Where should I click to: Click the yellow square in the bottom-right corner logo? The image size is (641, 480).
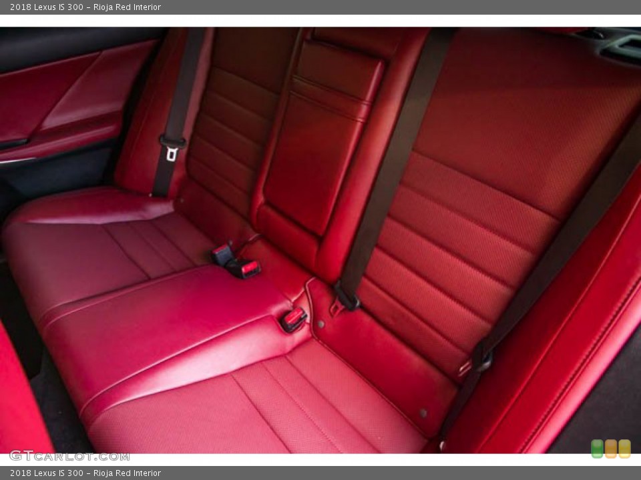pos(625,449)
